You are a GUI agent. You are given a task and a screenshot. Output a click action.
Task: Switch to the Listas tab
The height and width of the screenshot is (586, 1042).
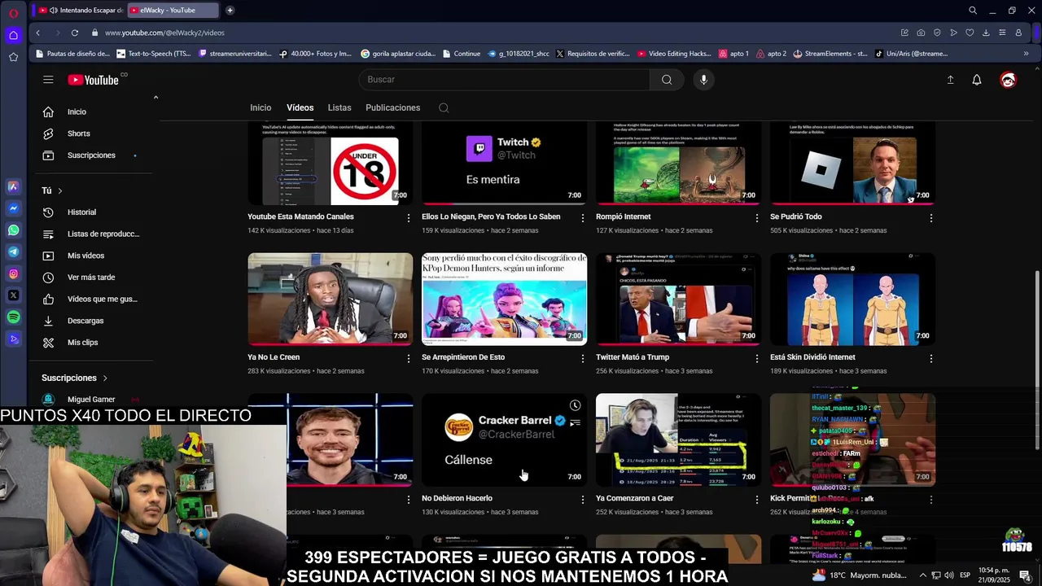tap(339, 107)
